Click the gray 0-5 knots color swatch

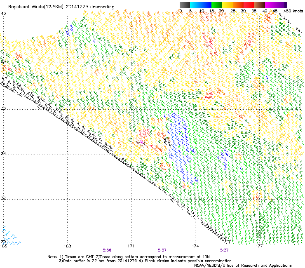pos(185,5)
